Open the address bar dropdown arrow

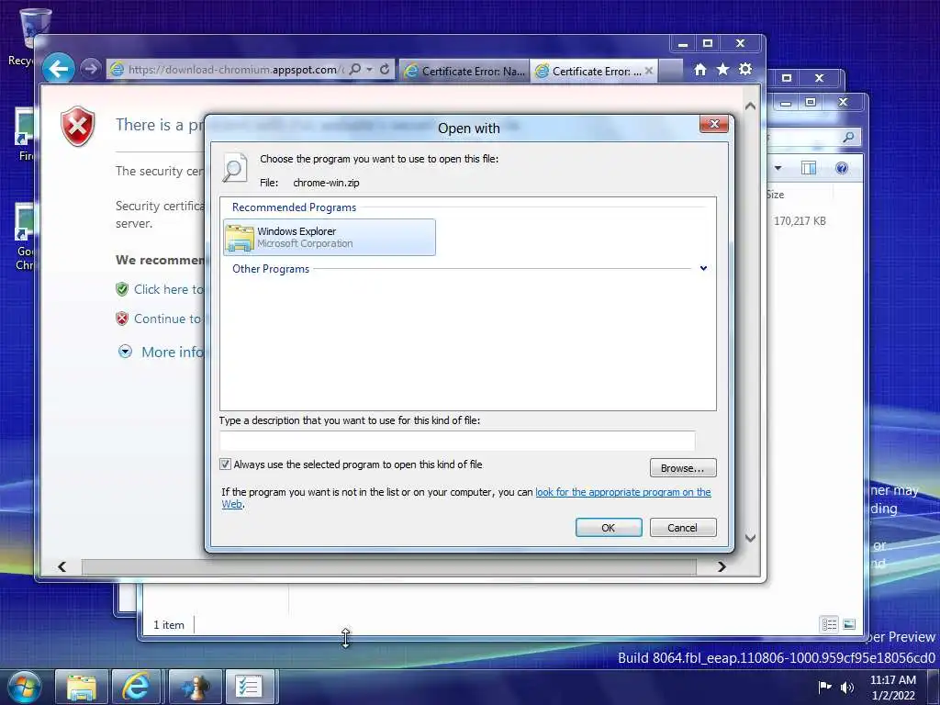pos(370,70)
